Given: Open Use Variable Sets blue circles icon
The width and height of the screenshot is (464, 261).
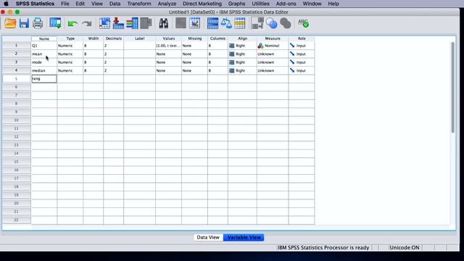Looking at the screenshot, I should (271, 23).
